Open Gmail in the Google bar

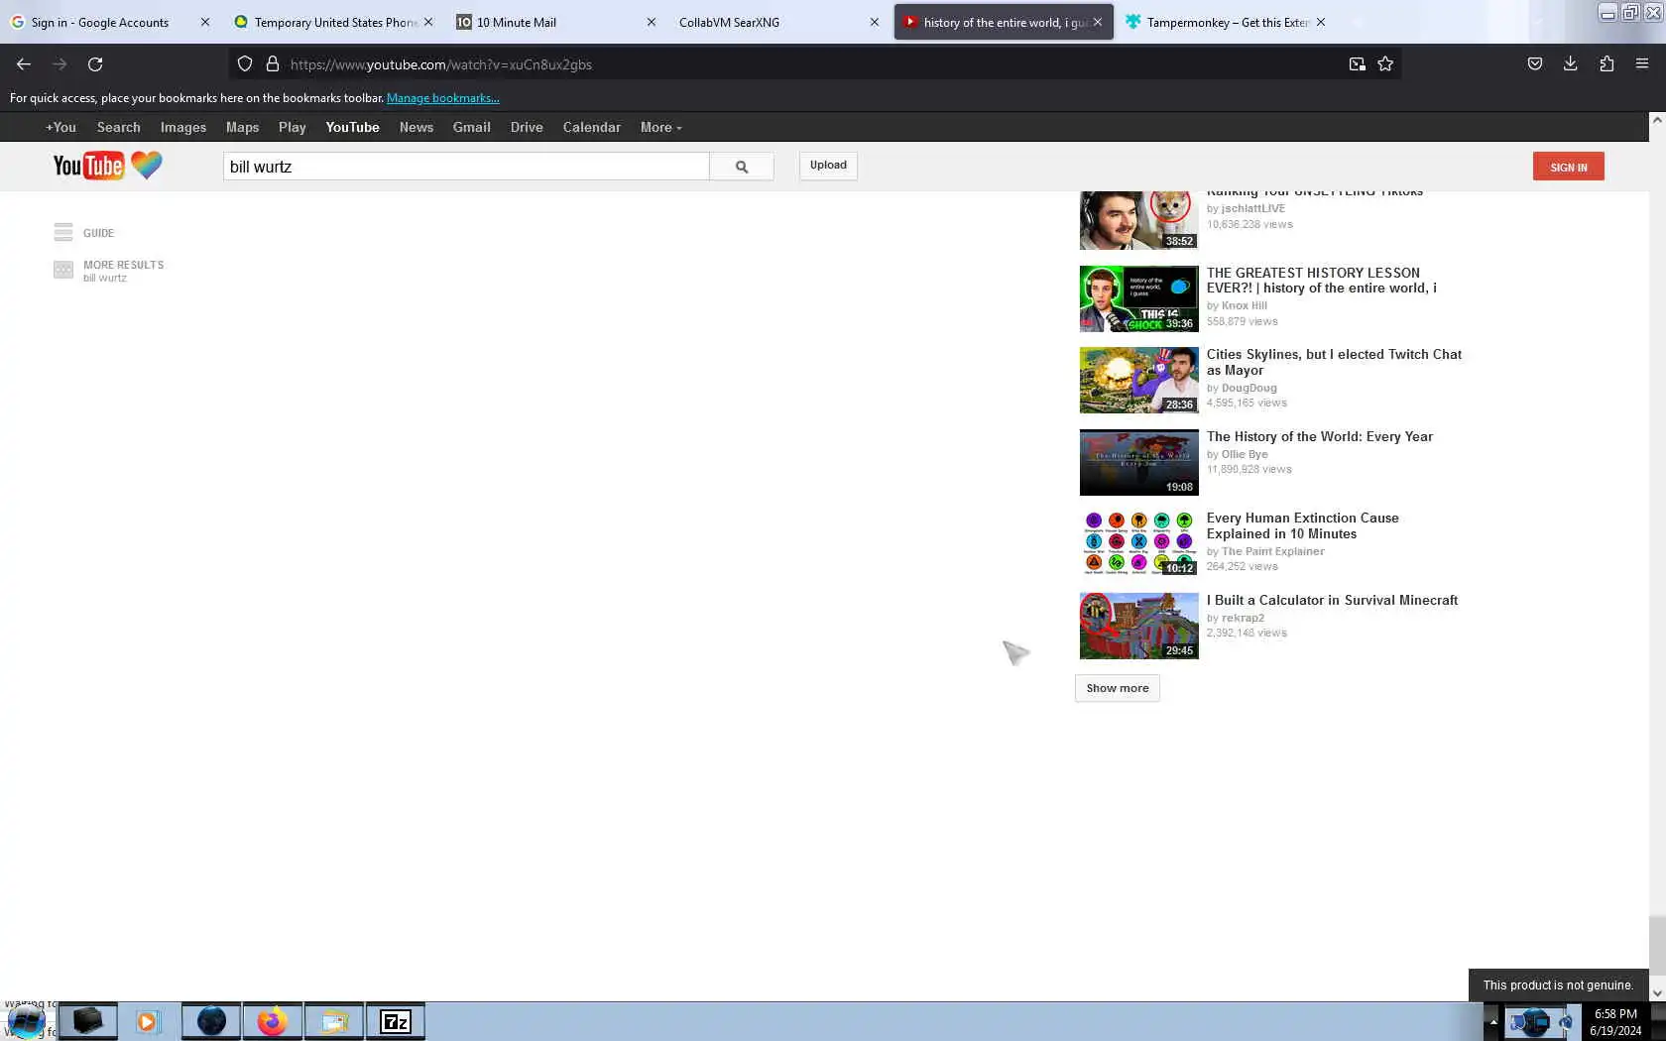pyautogui.click(x=472, y=127)
